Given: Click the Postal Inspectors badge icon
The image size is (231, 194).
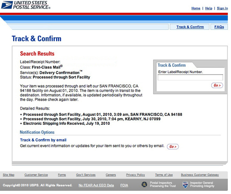Looking at the screenshot, I should 144,185.
